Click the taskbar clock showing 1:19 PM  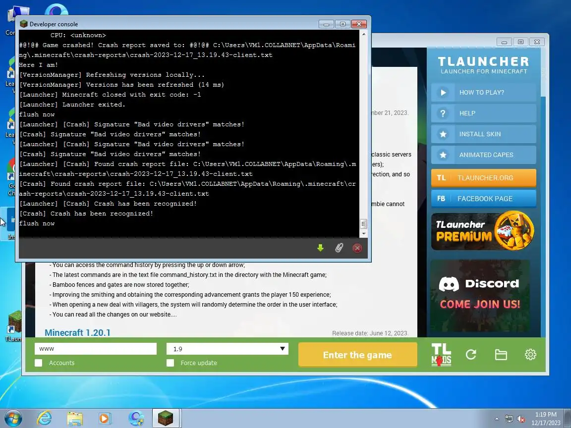click(546, 419)
